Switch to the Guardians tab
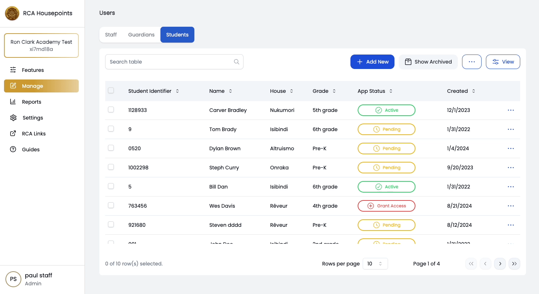 pos(141,35)
